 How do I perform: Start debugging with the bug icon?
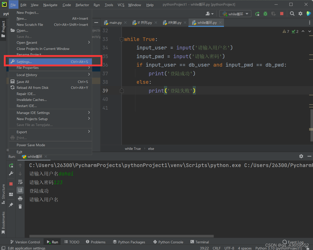pos(265,14)
